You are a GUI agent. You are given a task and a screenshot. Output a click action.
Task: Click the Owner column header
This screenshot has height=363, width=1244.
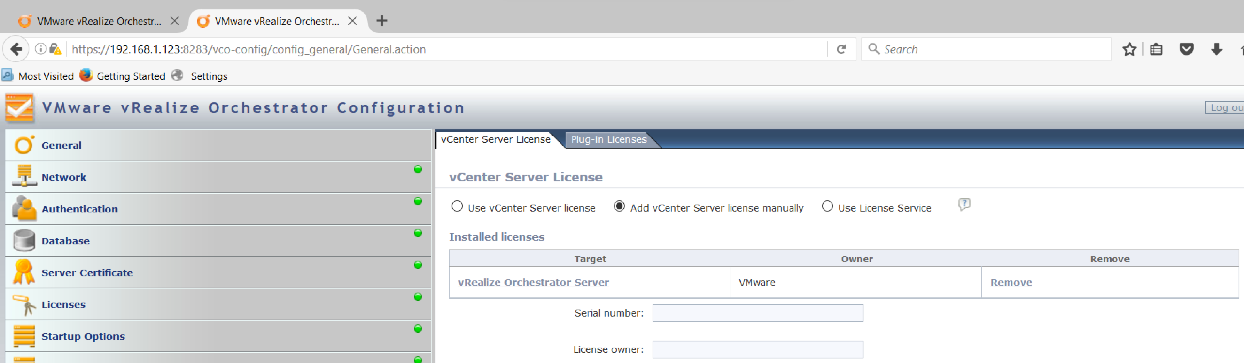click(x=856, y=259)
